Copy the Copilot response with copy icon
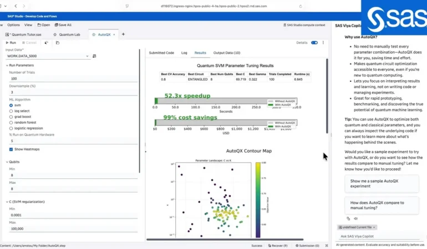The height and width of the screenshot is (249, 427). coord(348,219)
